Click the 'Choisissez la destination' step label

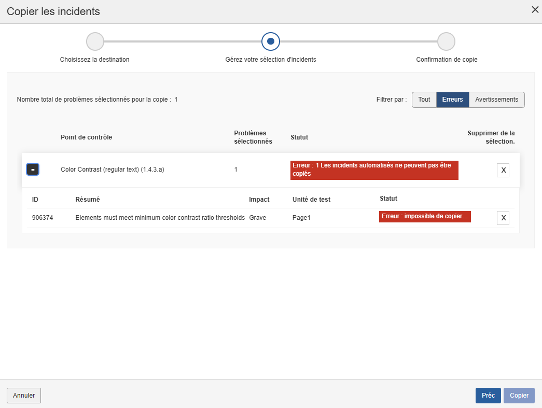(x=95, y=60)
